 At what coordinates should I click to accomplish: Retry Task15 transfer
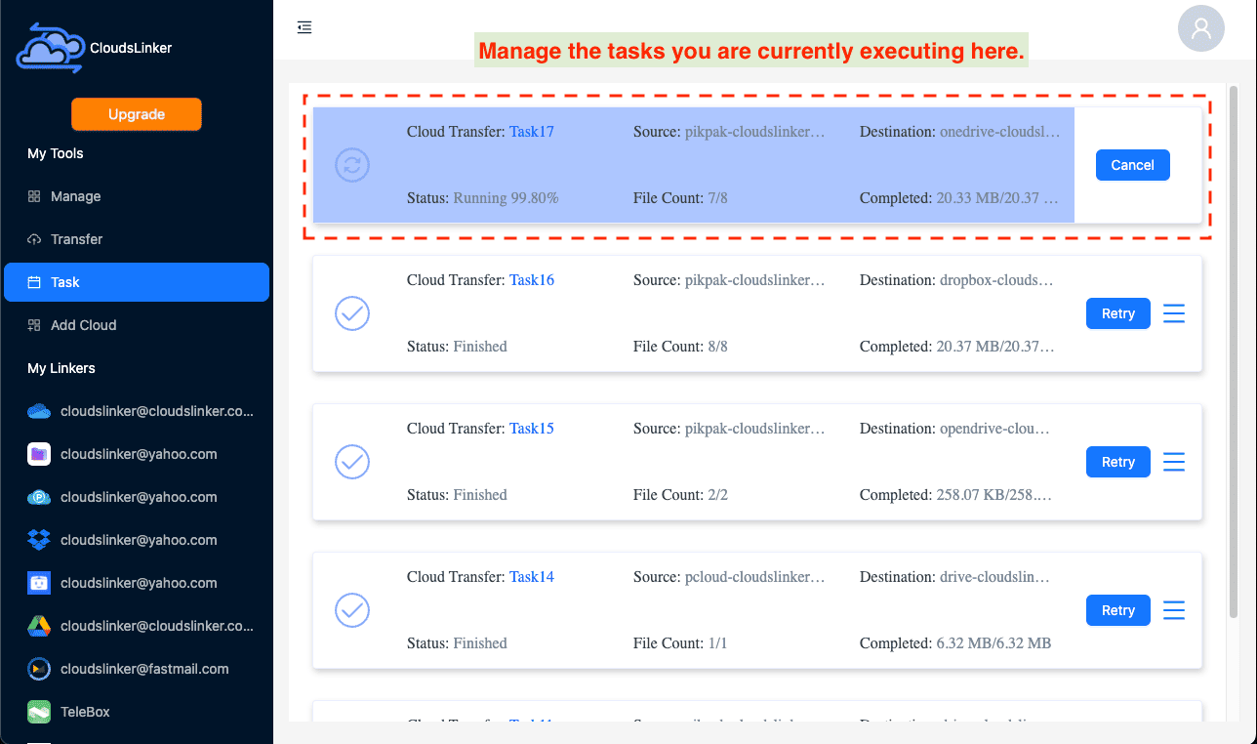(x=1117, y=462)
